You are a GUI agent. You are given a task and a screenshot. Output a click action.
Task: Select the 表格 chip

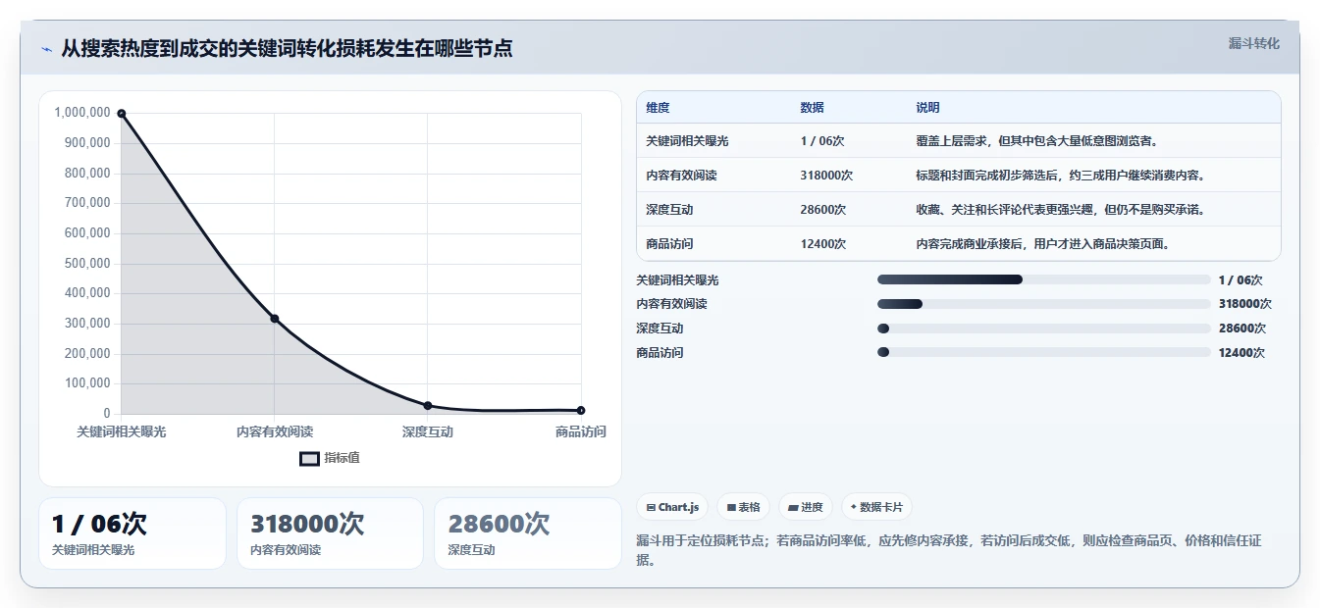[743, 507]
